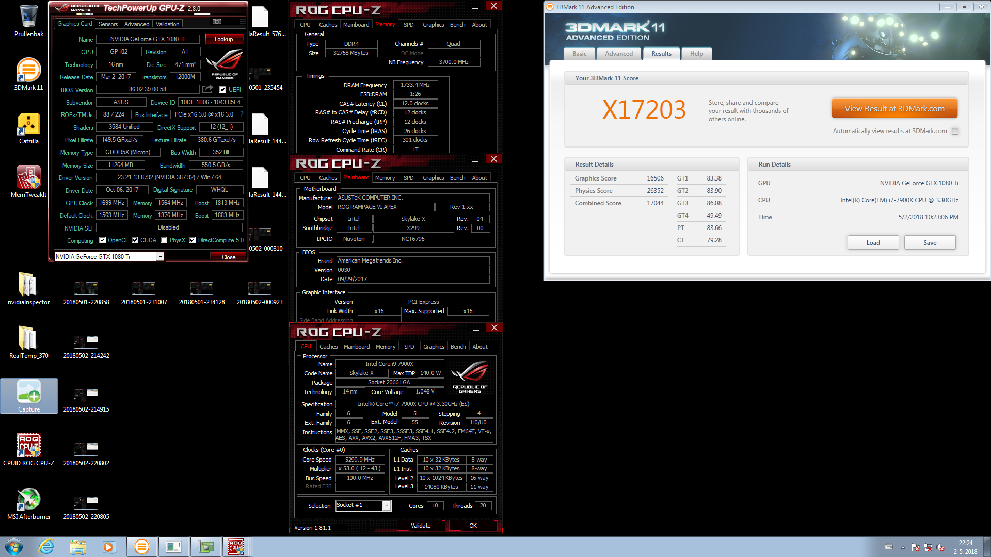The width and height of the screenshot is (991, 557).
Task: Click the OK button in CPU-Z
Action: click(473, 526)
